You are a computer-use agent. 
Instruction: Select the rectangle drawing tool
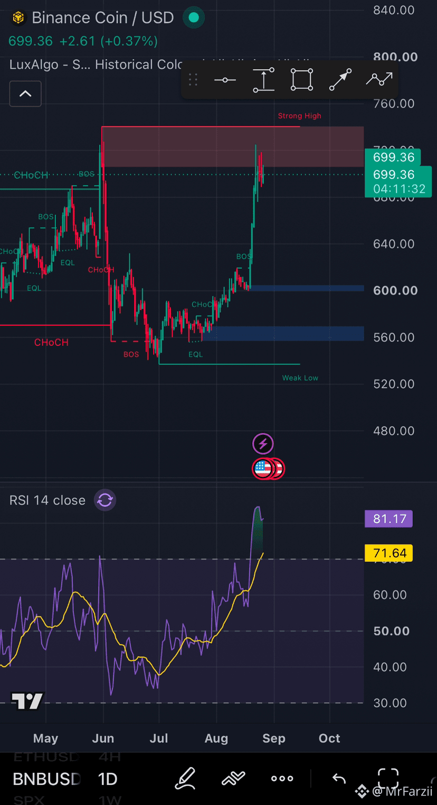point(301,80)
